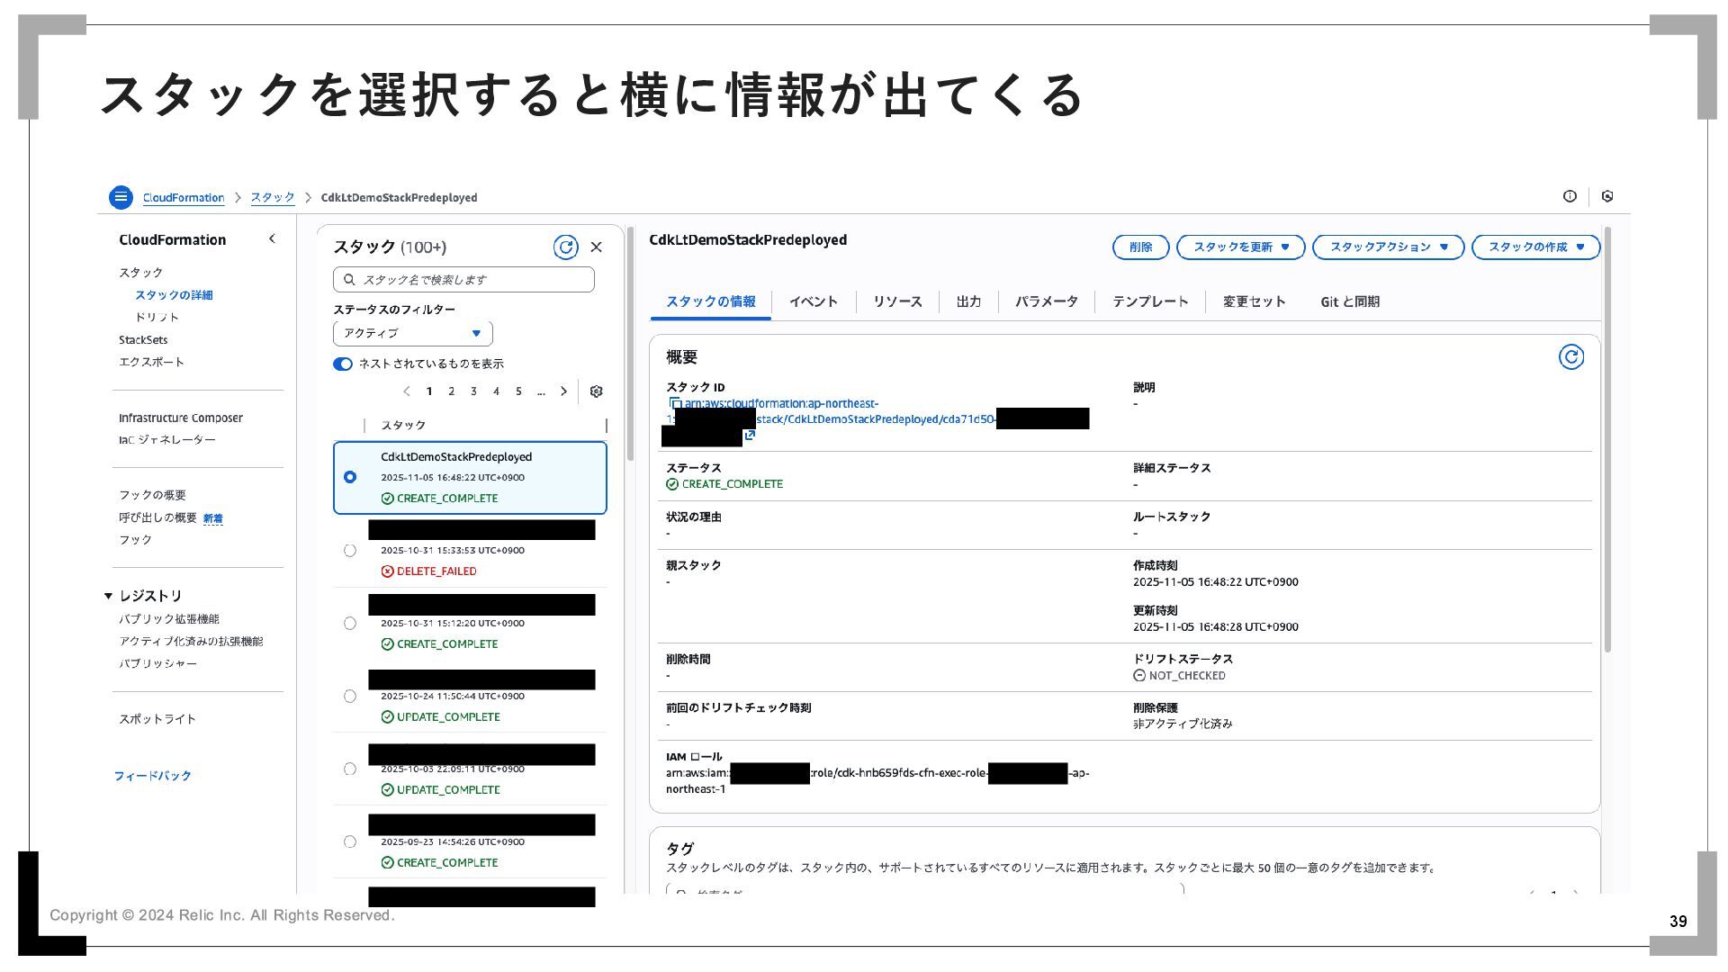The width and height of the screenshot is (1728, 972).
Task: Toggle ネストされているものを表示 switch
Action: tap(343, 364)
